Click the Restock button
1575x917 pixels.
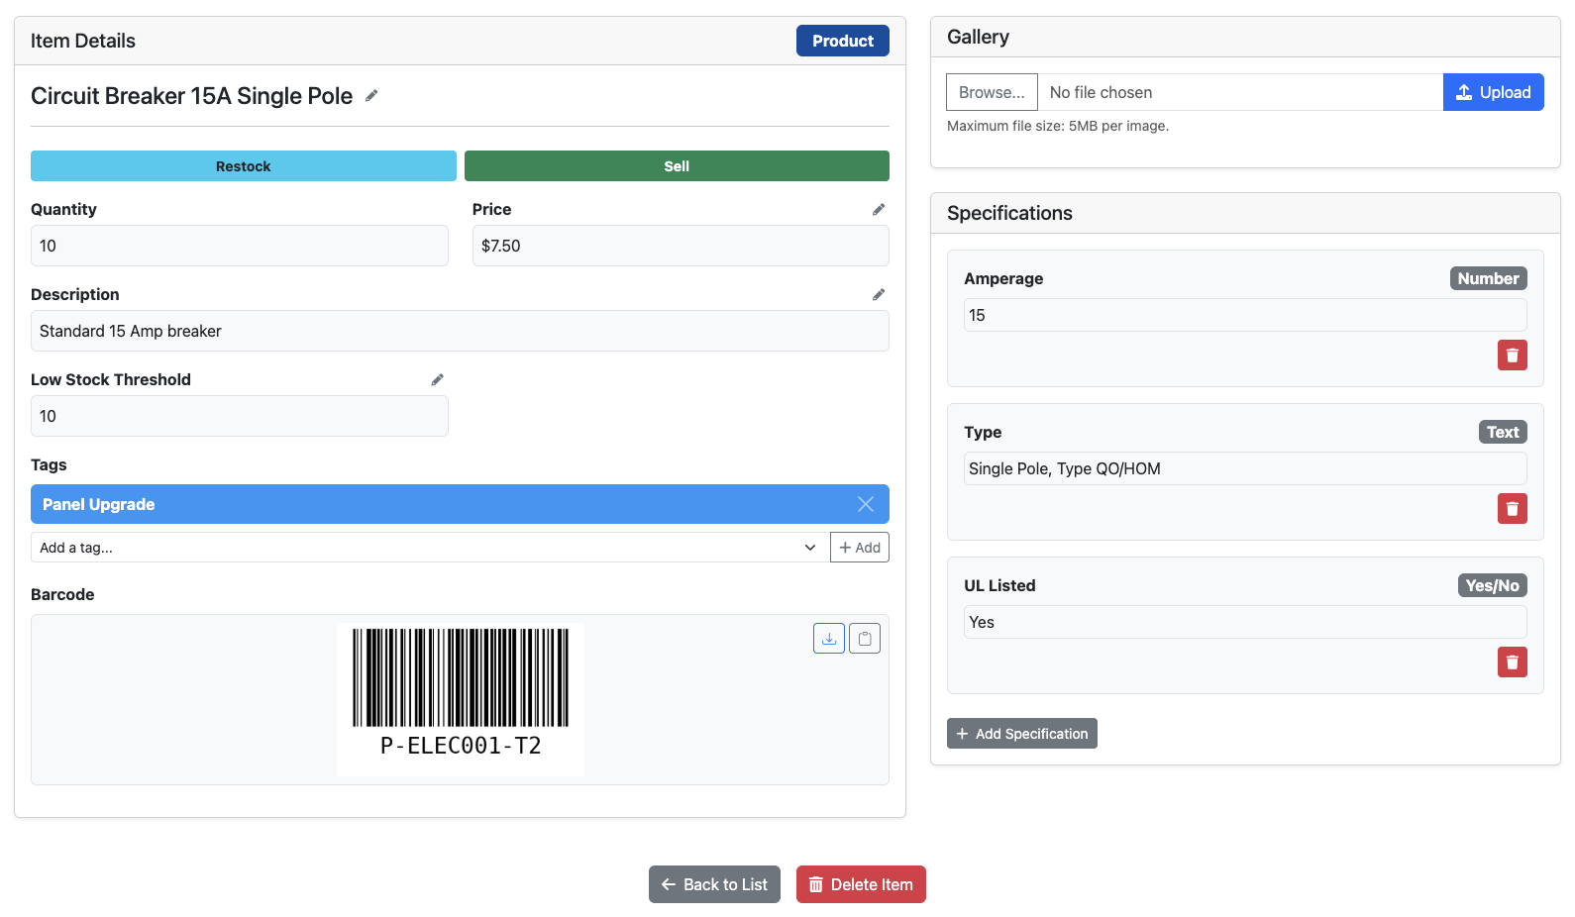point(244,166)
